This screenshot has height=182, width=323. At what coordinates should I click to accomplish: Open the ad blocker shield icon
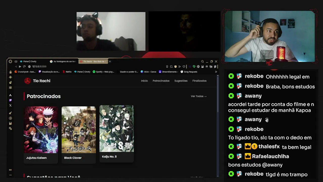click(x=175, y=66)
